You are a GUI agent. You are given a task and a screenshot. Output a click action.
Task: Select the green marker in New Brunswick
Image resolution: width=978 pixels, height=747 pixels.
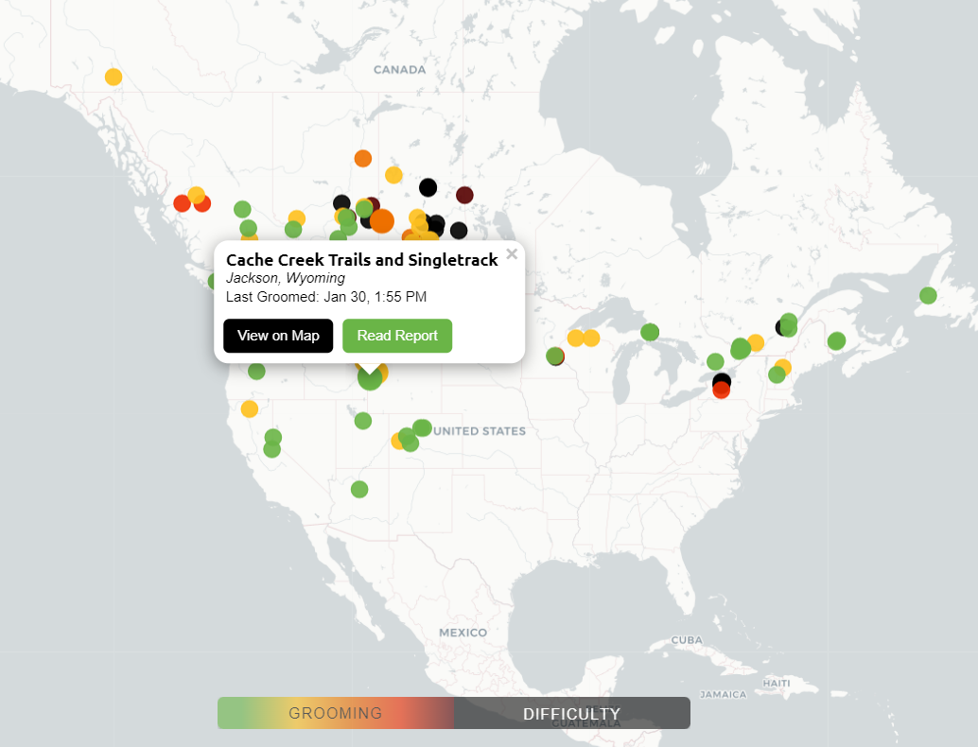[836, 341]
